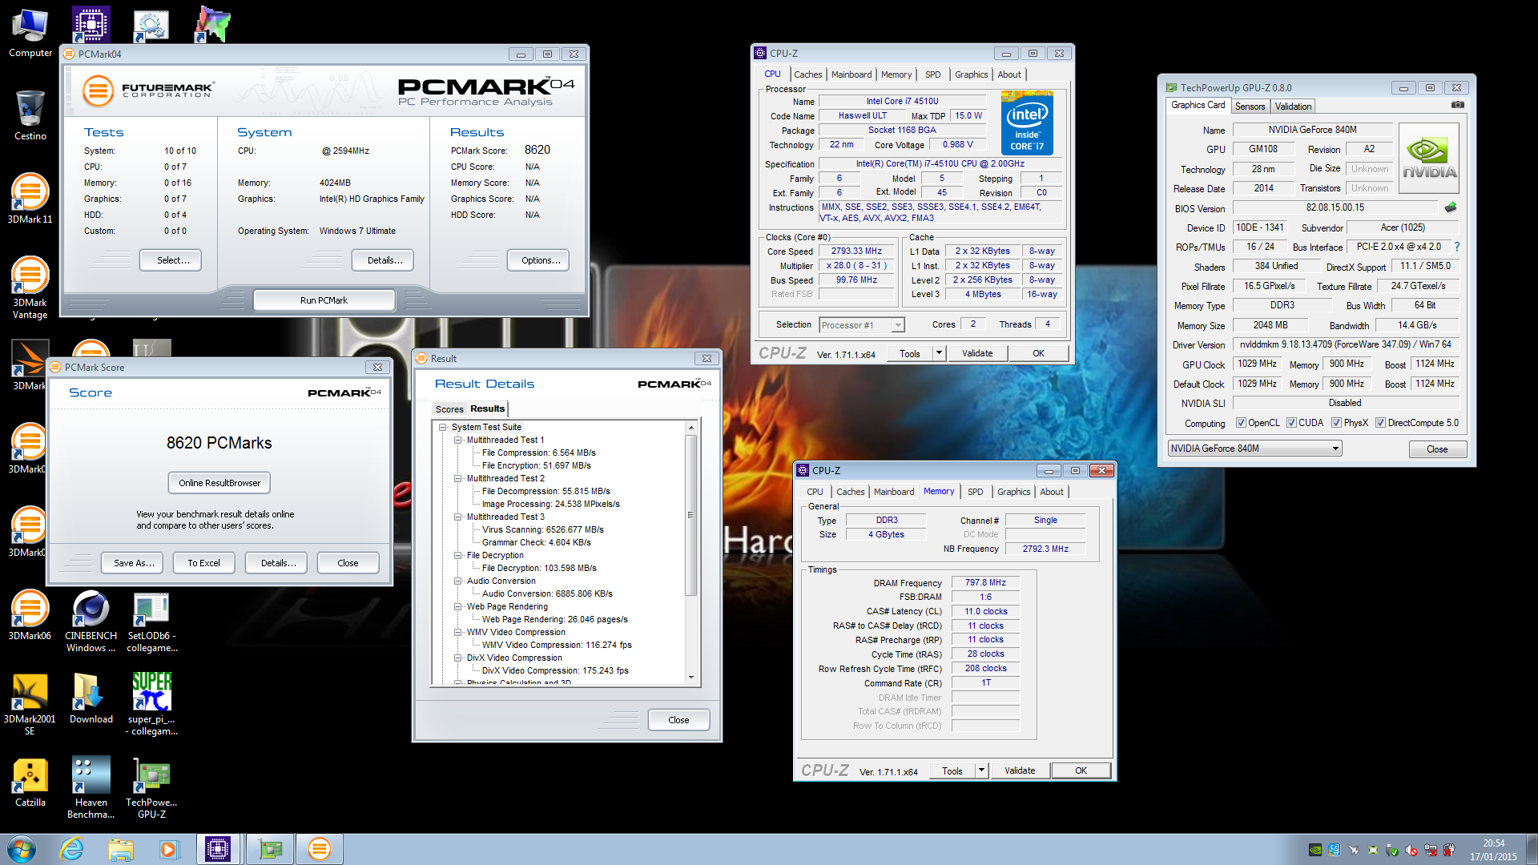Click the system clock in taskbar

[x=1493, y=849]
